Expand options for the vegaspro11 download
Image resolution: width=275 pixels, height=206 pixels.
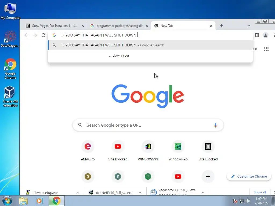203,193
